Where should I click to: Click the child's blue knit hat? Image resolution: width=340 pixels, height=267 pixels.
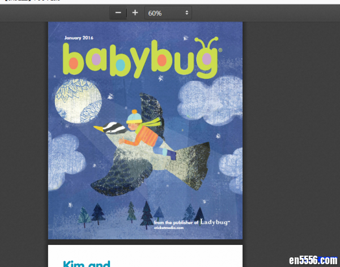[134, 117]
